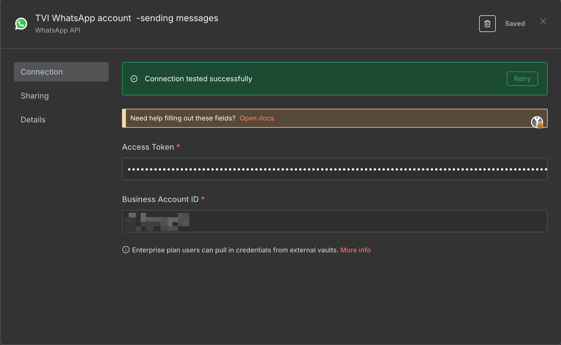Click the info icon beside Enterprise note
The image size is (561, 345).
(x=126, y=250)
